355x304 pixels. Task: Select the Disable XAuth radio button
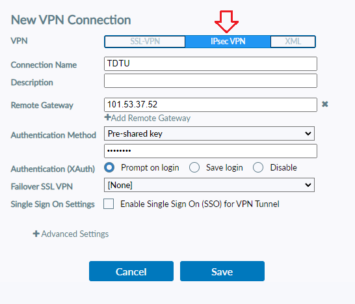click(x=258, y=167)
